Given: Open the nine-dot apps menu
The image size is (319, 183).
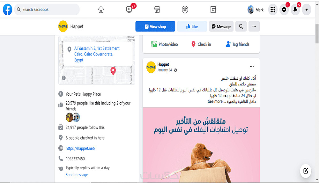Looking at the screenshot, I should coord(273,10).
